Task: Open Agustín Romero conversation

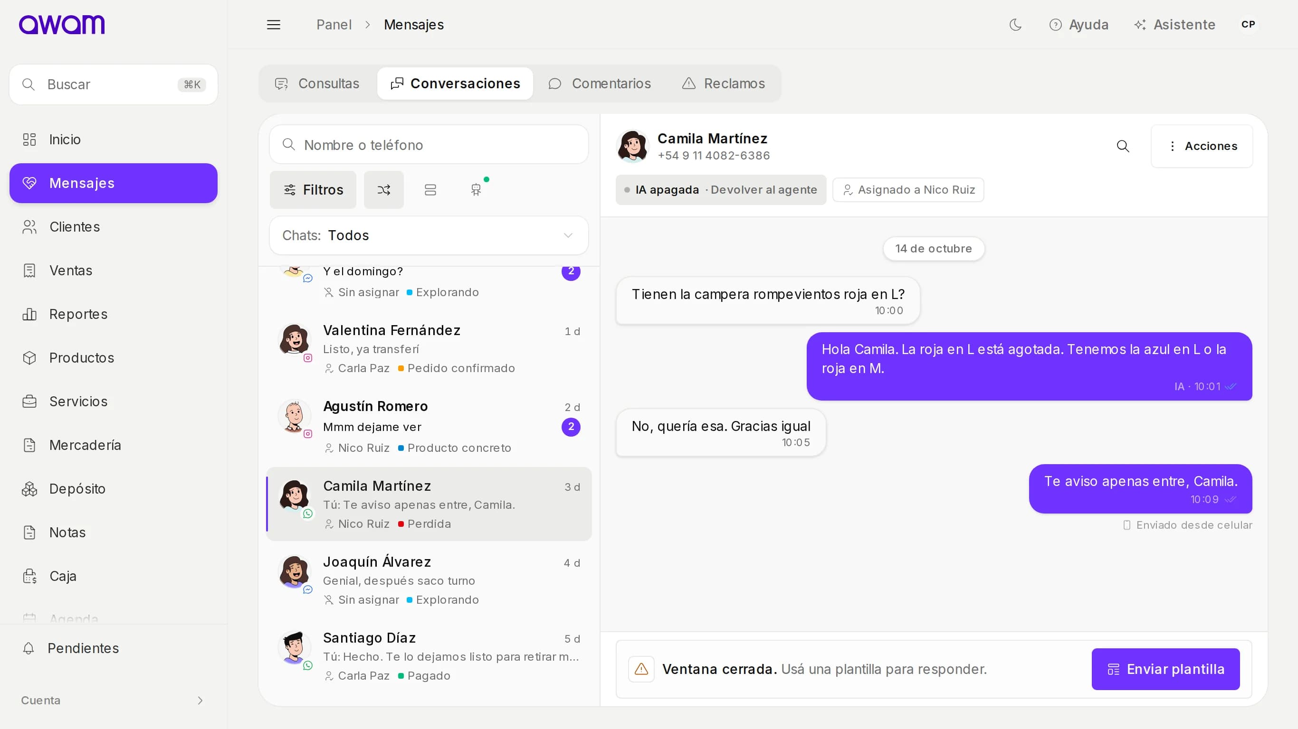Action: tap(429, 427)
